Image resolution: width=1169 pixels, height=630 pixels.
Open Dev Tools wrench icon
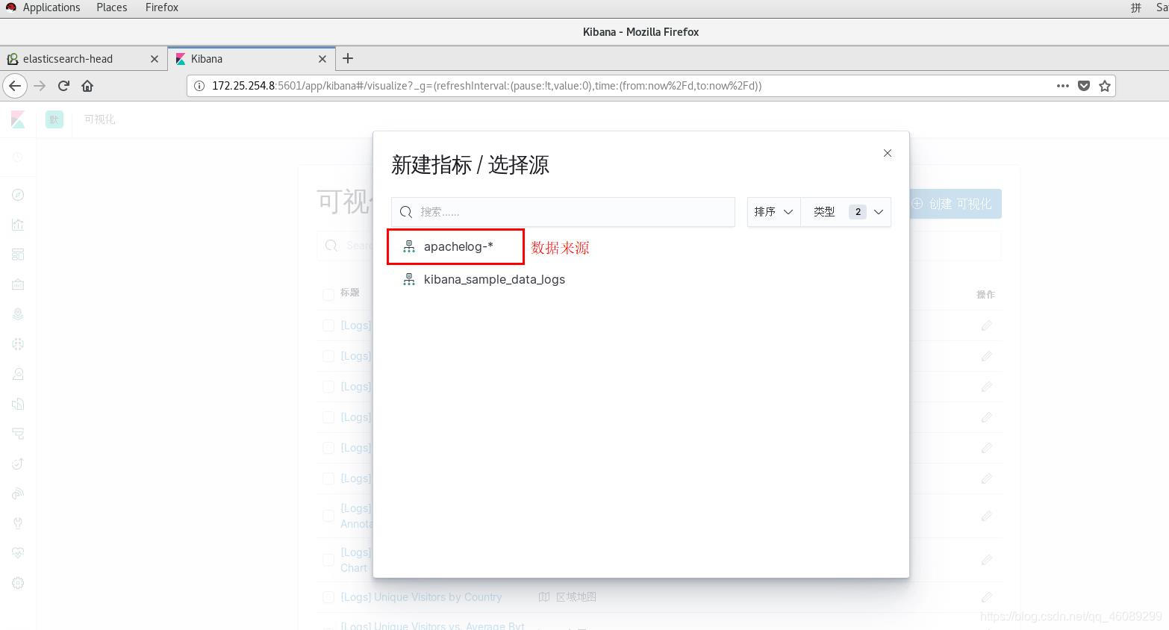tap(18, 523)
